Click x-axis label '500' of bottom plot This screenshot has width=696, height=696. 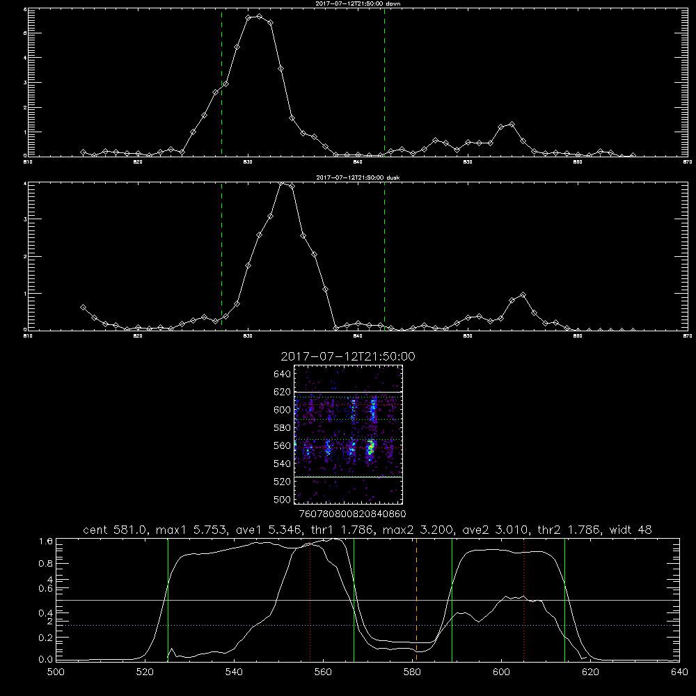56,672
